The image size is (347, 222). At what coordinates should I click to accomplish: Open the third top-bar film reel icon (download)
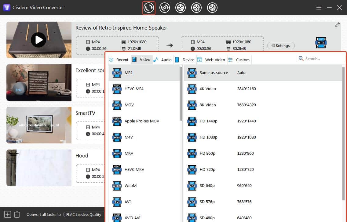tap(180, 8)
